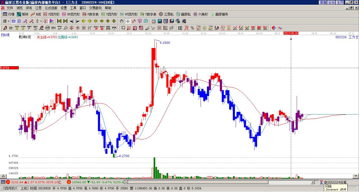Click the black step-right arrow icon
The width and height of the screenshot is (359, 192).
click(77, 21)
